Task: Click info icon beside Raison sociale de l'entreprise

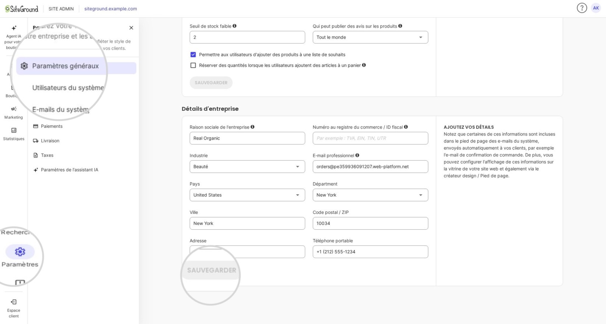Action: [x=253, y=127]
